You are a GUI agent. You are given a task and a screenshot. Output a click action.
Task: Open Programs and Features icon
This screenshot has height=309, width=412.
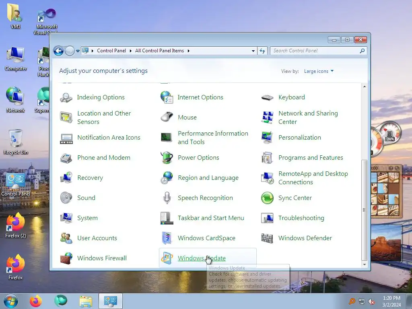(268, 158)
